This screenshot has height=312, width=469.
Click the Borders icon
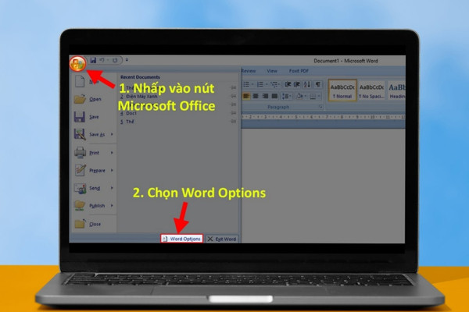click(313, 96)
